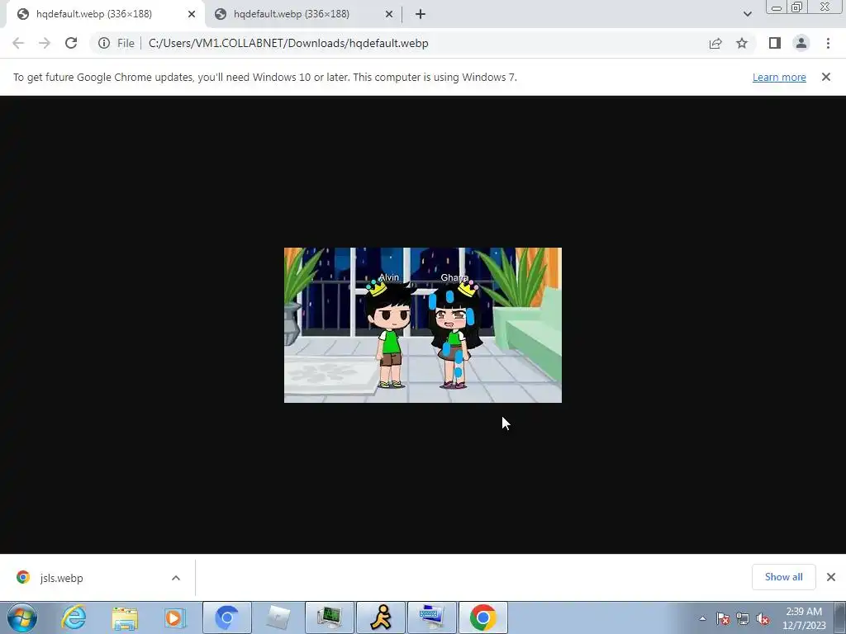Image resolution: width=846 pixels, height=634 pixels.
Task: Open the side panel
Action: pyautogui.click(x=775, y=43)
